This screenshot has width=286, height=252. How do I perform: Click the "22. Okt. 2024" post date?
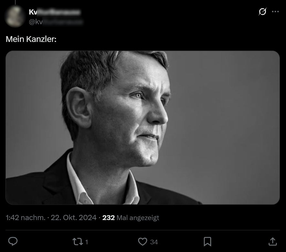coord(74,218)
